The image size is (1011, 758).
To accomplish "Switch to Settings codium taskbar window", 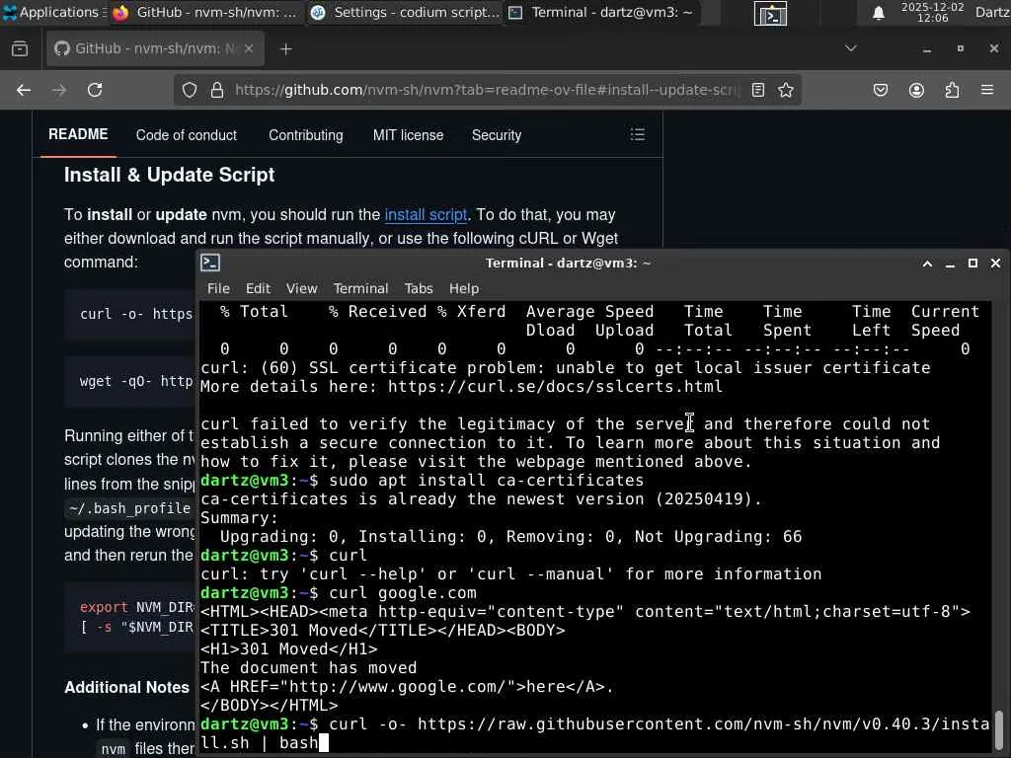I will 404,12.
